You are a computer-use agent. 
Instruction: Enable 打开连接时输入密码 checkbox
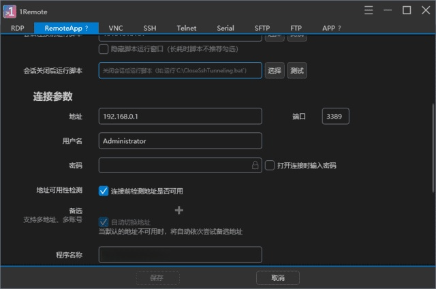[x=270, y=165]
